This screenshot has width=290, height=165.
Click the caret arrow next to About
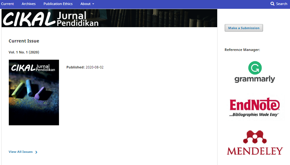93,4
